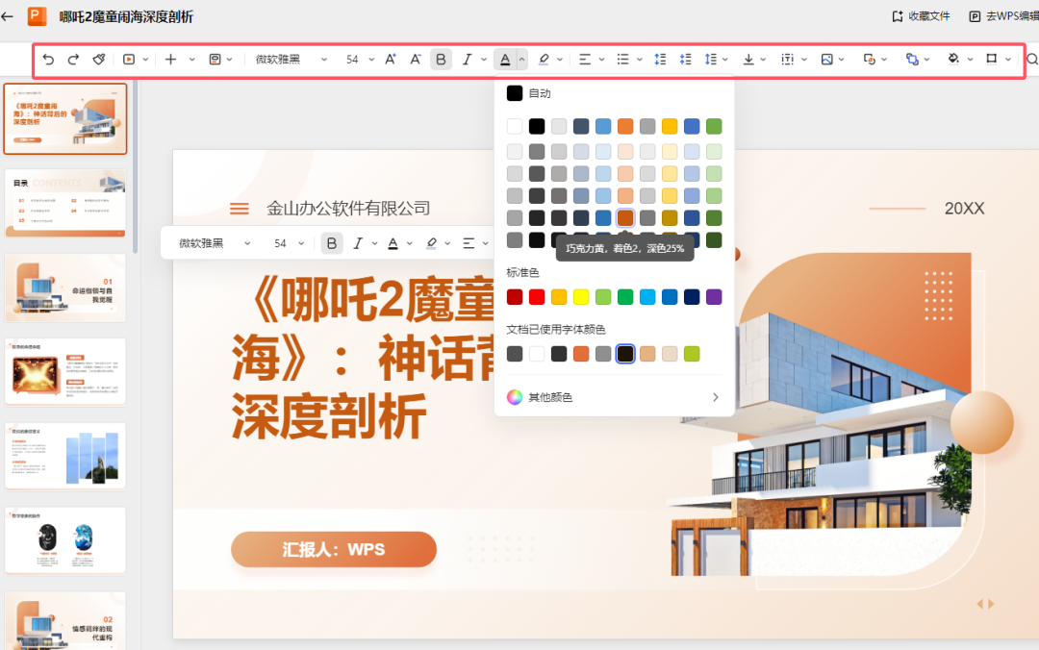Click the text alignment icon in the top toolbar
1039x650 pixels.
pos(585,59)
